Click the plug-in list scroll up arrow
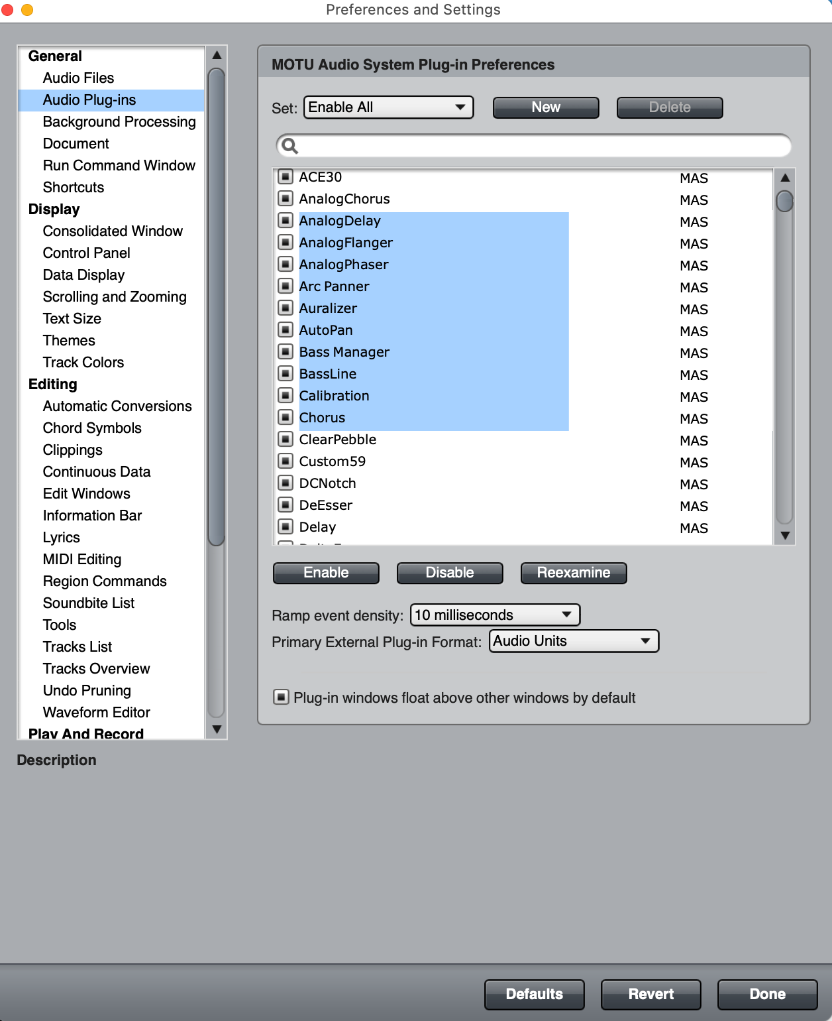The image size is (832, 1021). [785, 178]
